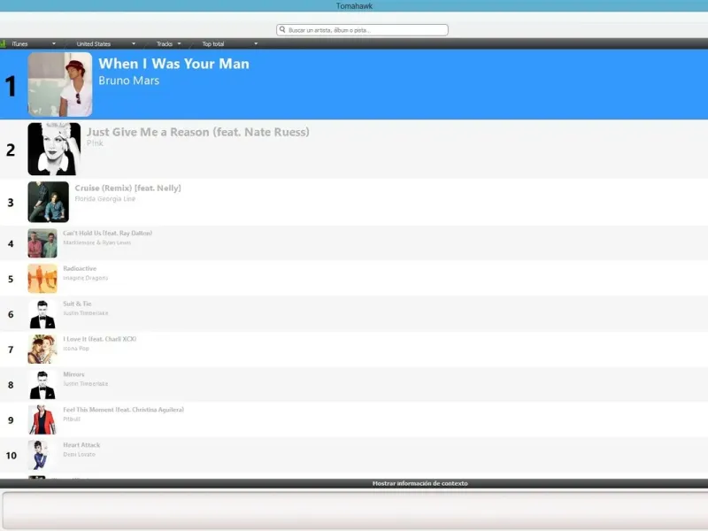Image resolution: width=708 pixels, height=531 pixels.
Task: Select the 'Radioactive' track title
Action: 80,268
